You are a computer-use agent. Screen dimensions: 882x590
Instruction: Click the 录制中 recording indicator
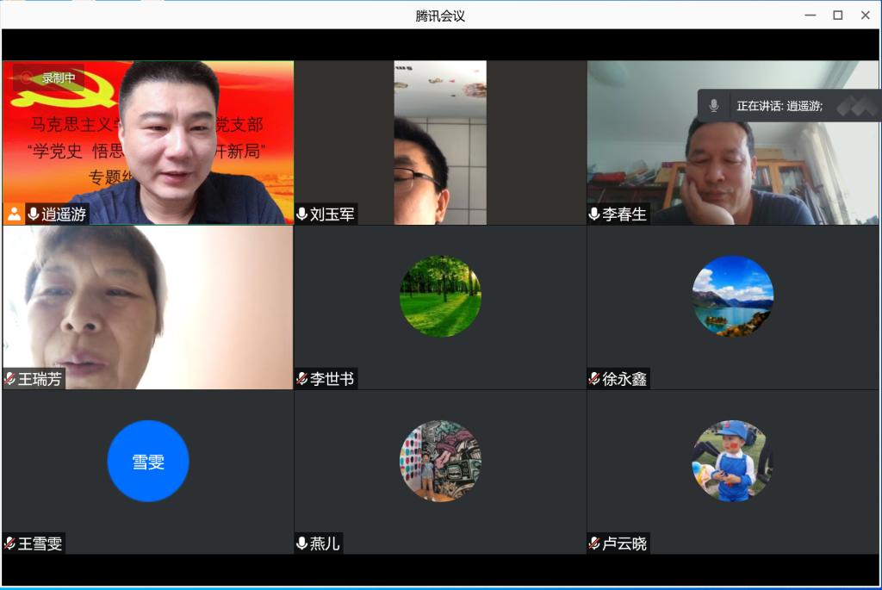click(50, 78)
